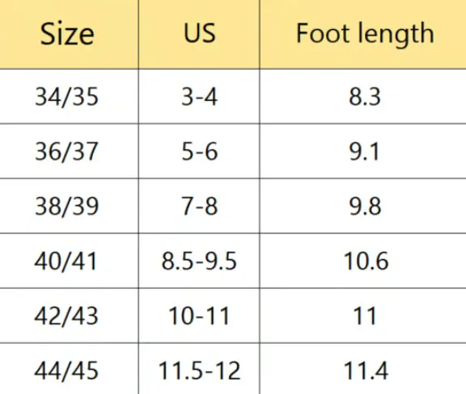Click the Size column header
Viewport: 466px width, 394px height.
[69, 34]
